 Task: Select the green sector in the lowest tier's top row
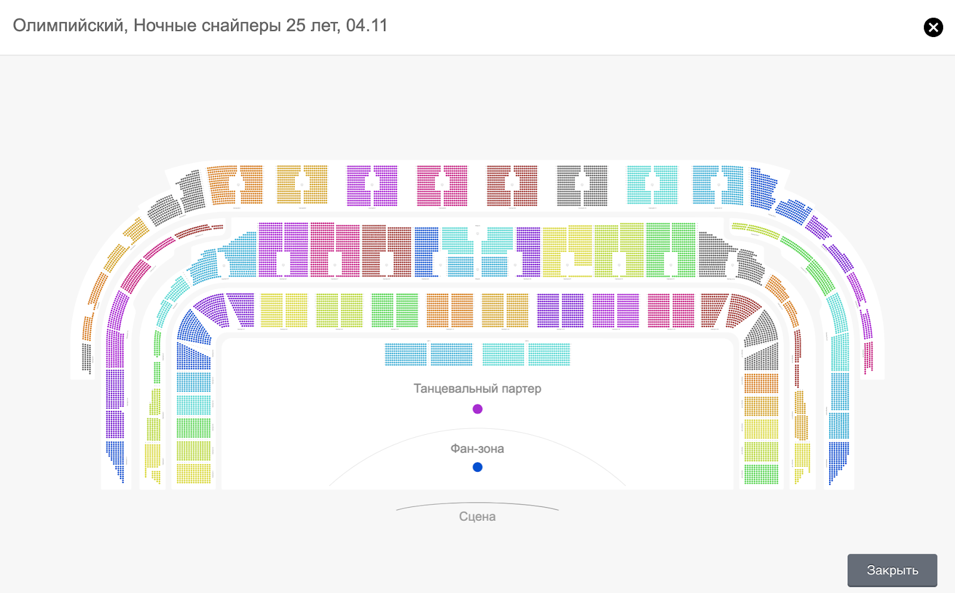[395, 310]
